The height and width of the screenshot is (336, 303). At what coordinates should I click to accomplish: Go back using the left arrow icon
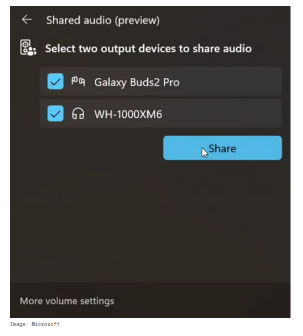click(27, 20)
